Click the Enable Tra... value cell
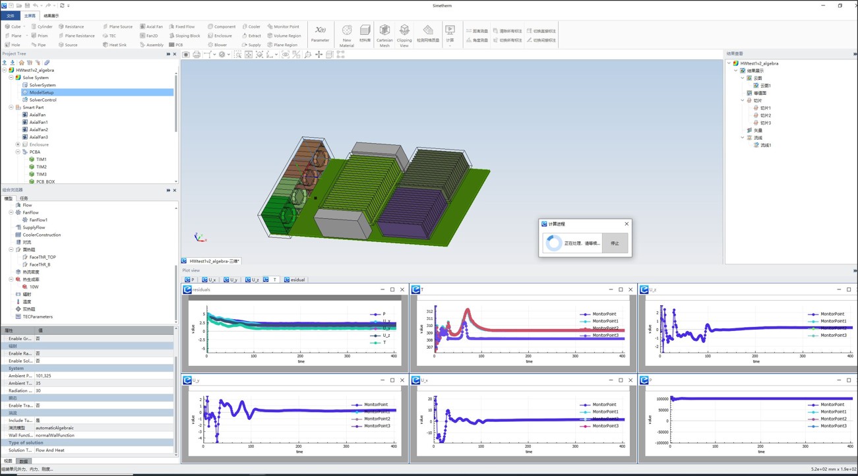Viewport: 858px width, 476px height. [x=105, y=405]
